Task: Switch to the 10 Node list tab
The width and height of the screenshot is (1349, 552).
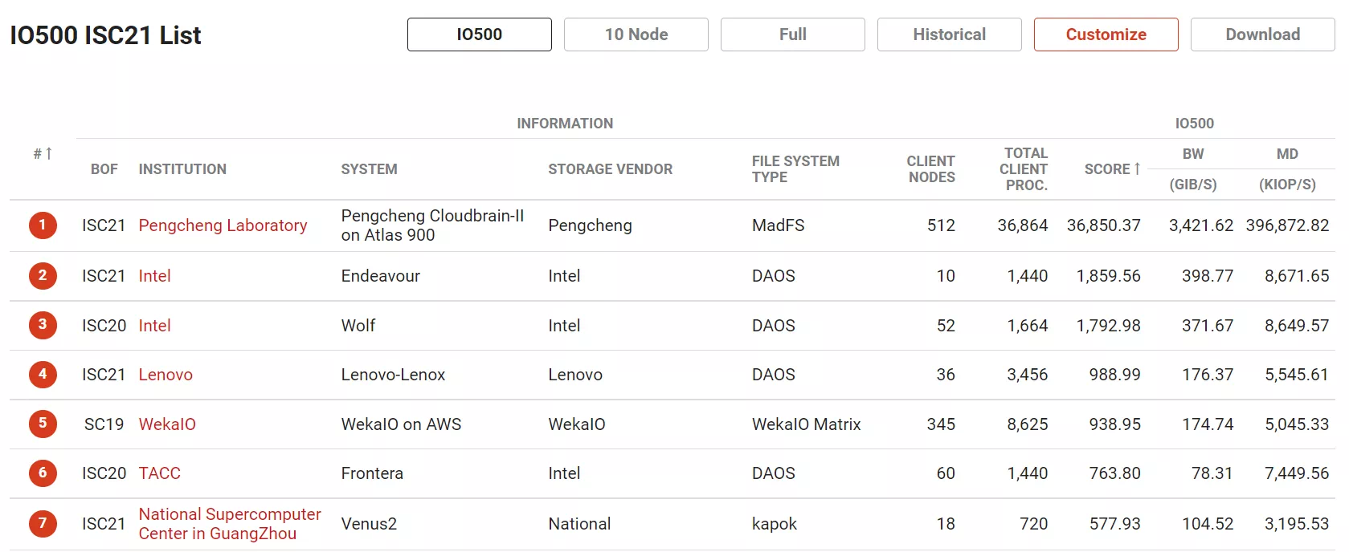Action: point(636,34)
